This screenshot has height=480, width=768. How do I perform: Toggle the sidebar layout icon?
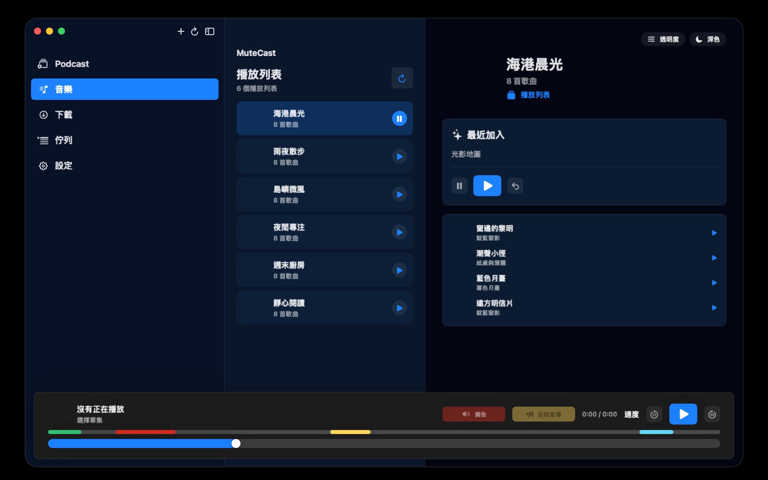[210, 31]
